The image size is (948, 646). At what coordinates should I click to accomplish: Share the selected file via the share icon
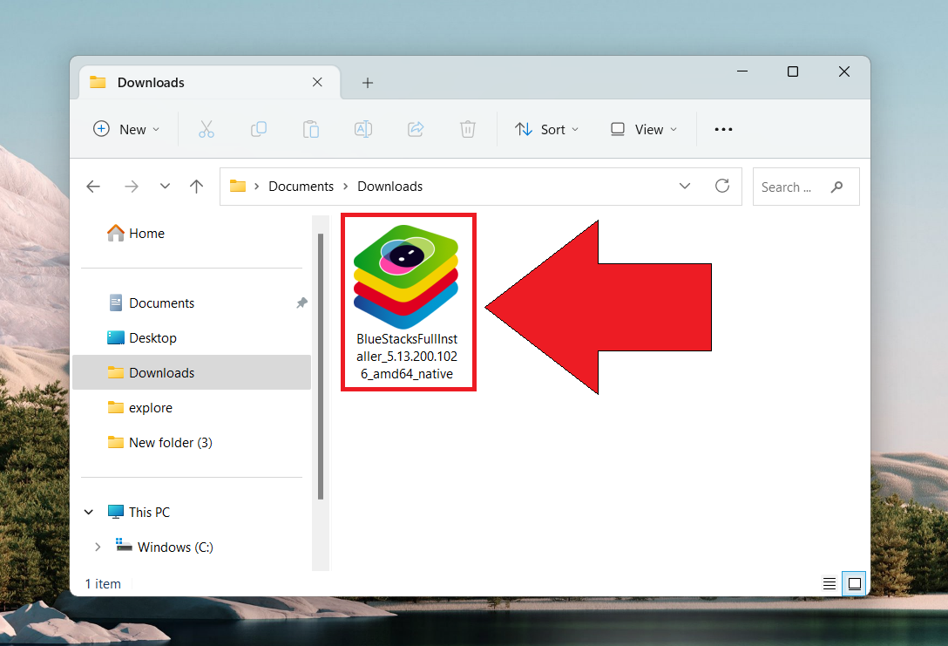pos(416,128)
